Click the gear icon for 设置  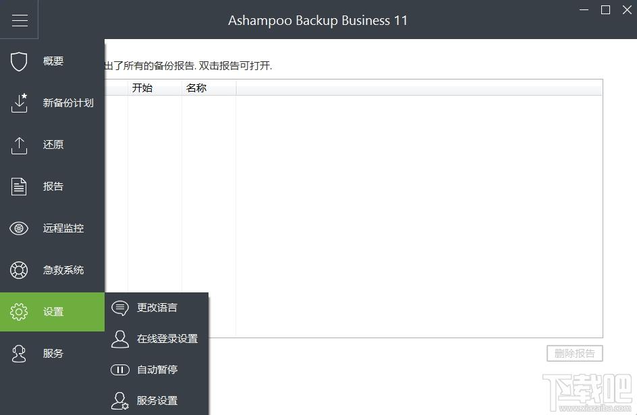19,311
